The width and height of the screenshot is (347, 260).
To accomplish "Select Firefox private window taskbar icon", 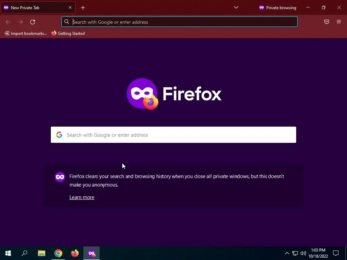I will tap(91, 253).
